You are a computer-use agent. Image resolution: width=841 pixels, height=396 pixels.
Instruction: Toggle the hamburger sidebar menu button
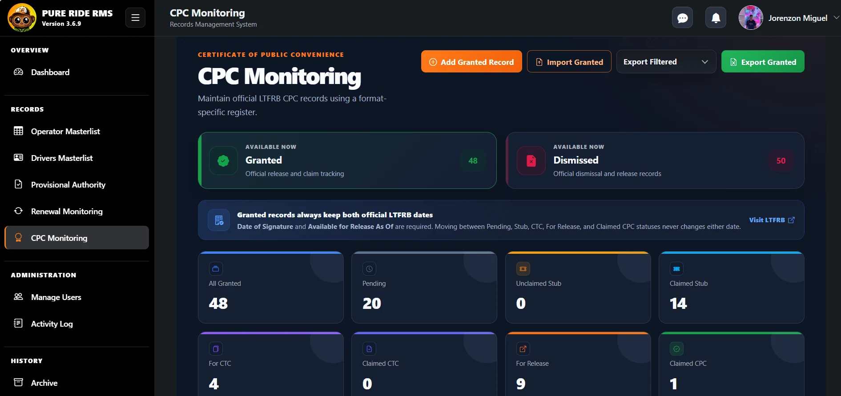tap(135, 18)
